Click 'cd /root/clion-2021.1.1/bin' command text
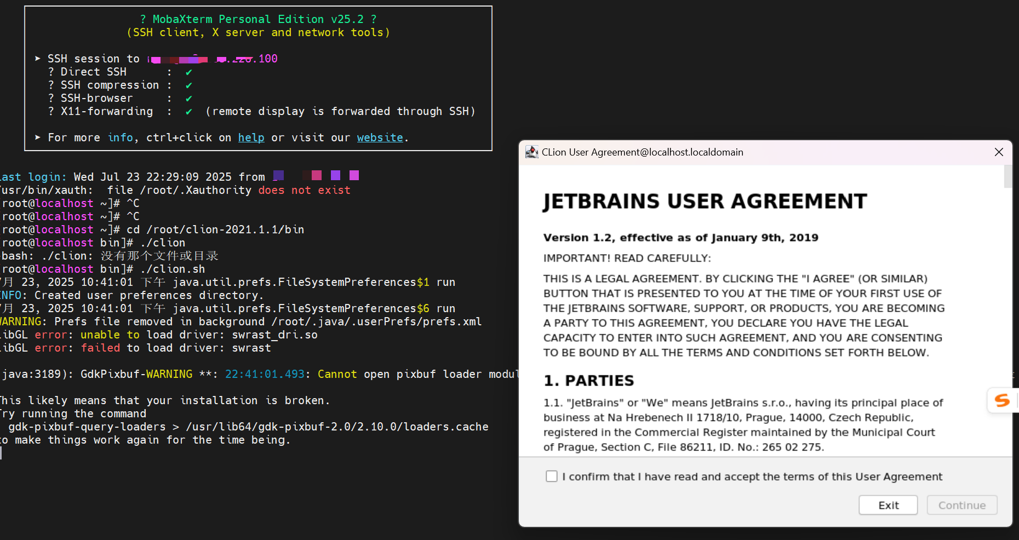Screen dimensions: 1019x540 [215, 229]
